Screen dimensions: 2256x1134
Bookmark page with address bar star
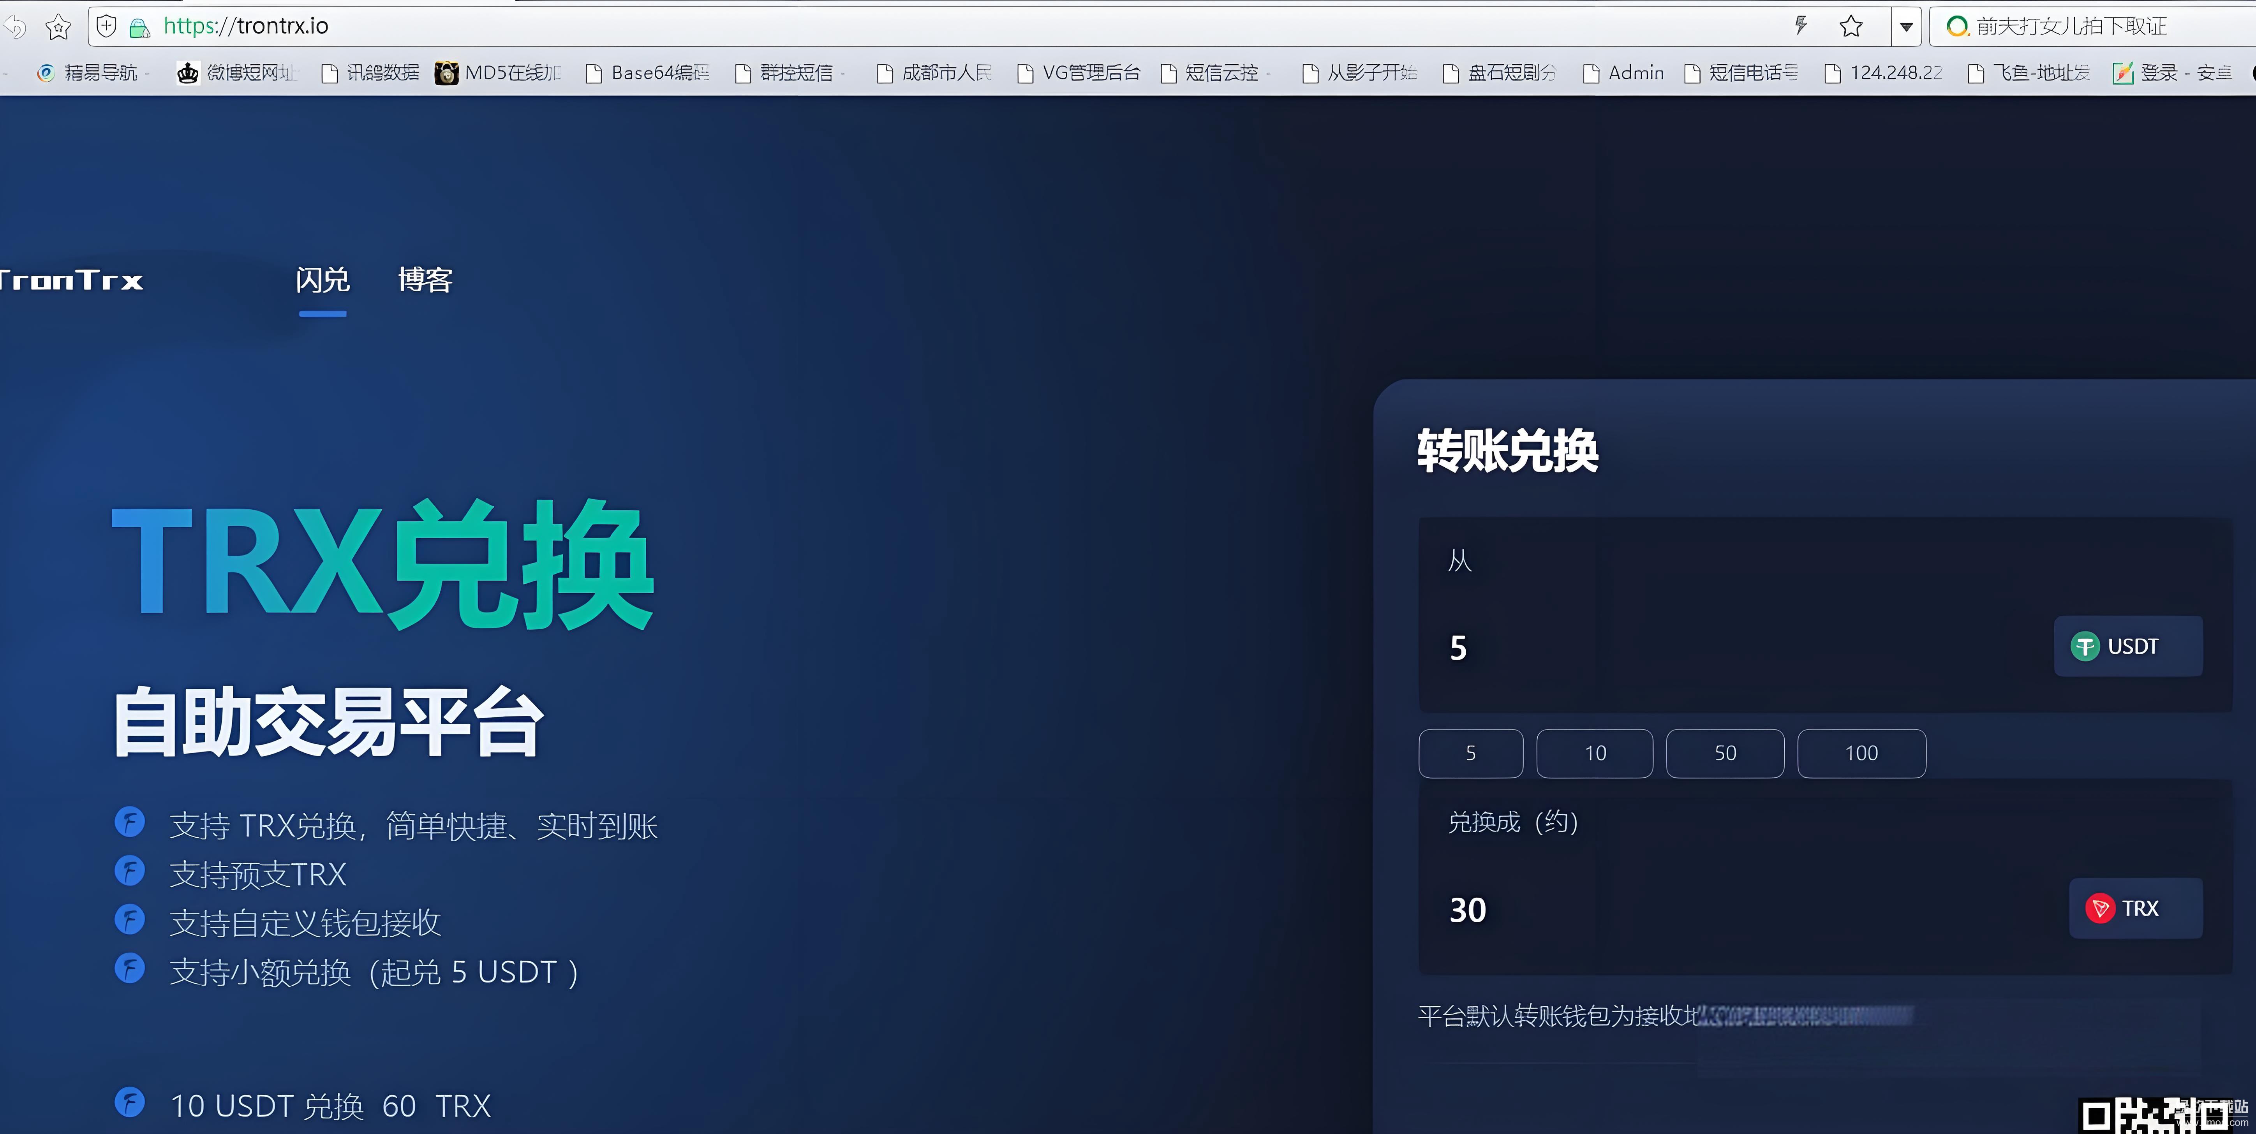(x=1851, y=26)
